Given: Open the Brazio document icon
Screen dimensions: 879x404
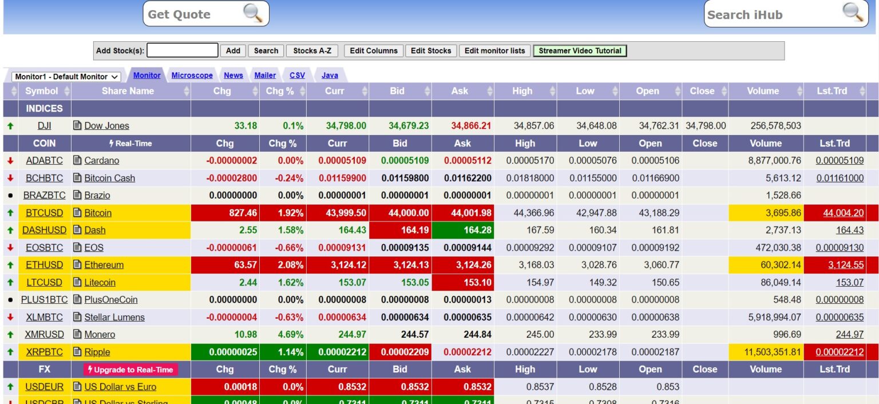Looking at the screenshot, I should coord(77,195).
